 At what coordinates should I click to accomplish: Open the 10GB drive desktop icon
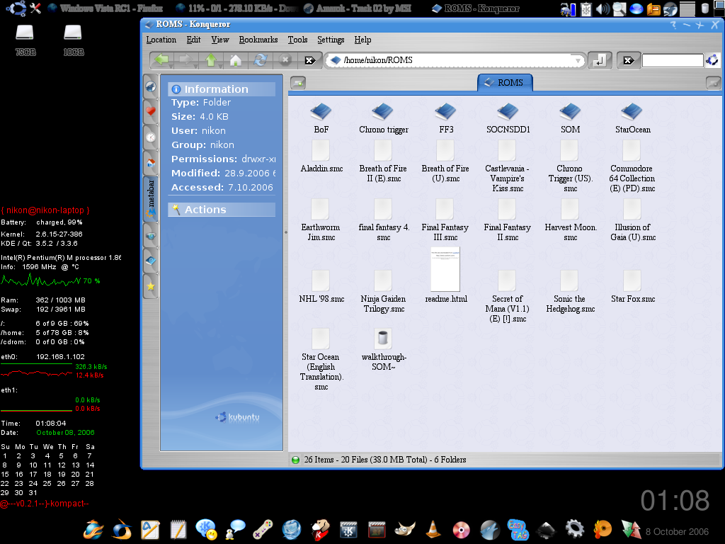coord(73,40)
